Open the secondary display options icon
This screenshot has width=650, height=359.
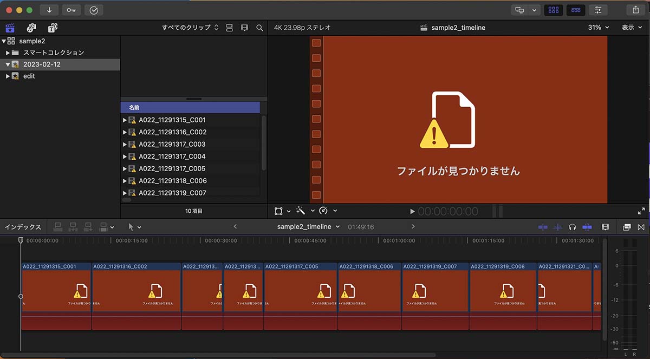click(x=520, y=10)
